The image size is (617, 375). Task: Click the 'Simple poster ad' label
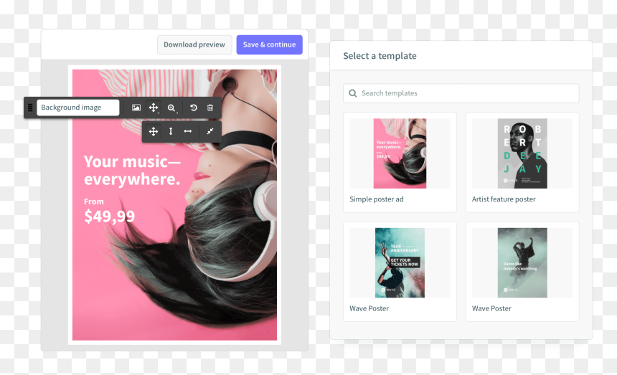point(377,199)
